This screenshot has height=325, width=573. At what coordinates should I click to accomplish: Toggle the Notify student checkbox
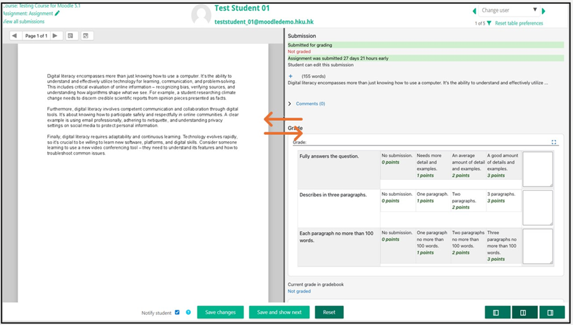[x=177, y=312]
